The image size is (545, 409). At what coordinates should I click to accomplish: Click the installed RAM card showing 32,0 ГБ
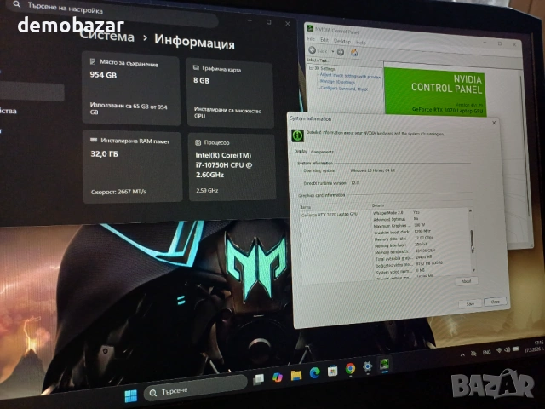coord(133,167)
